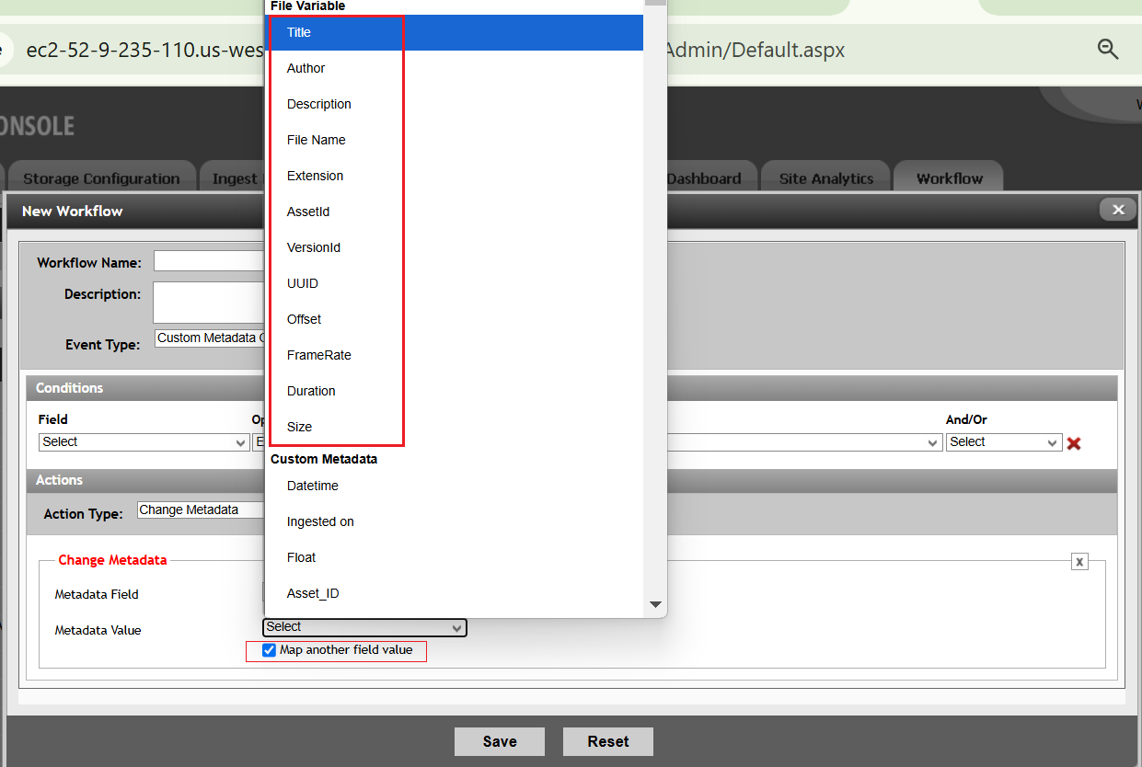This screenshot has height=767, width=1142.
Task: Click the browser zoom magnifier icon
Action: click(x=1108, y=50)
